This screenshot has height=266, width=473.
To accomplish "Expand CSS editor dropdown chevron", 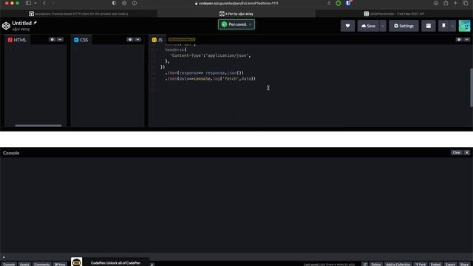I will pos(138,39).
